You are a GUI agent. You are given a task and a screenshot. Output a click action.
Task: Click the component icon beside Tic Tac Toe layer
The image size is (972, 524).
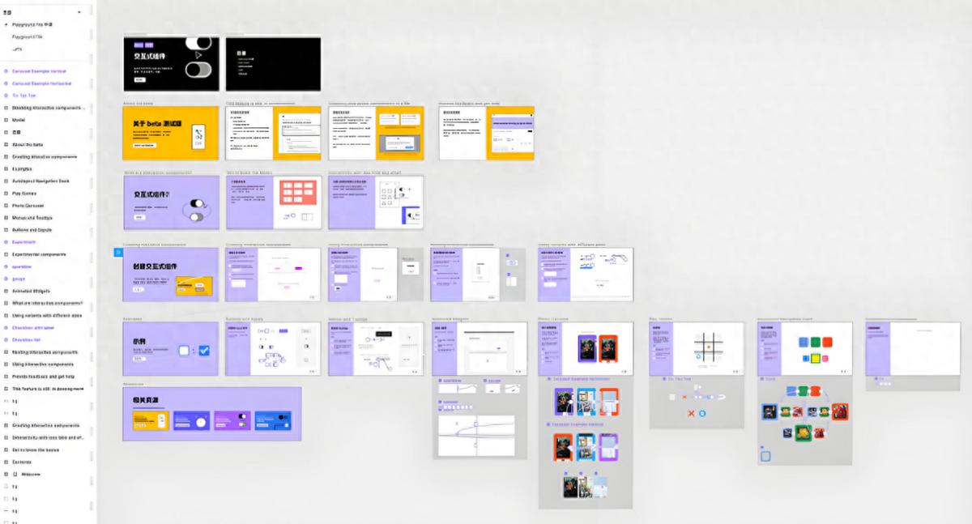6,96
